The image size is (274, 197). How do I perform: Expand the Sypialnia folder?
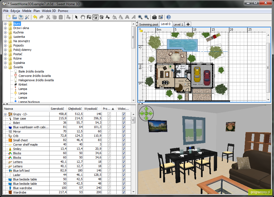5,63
